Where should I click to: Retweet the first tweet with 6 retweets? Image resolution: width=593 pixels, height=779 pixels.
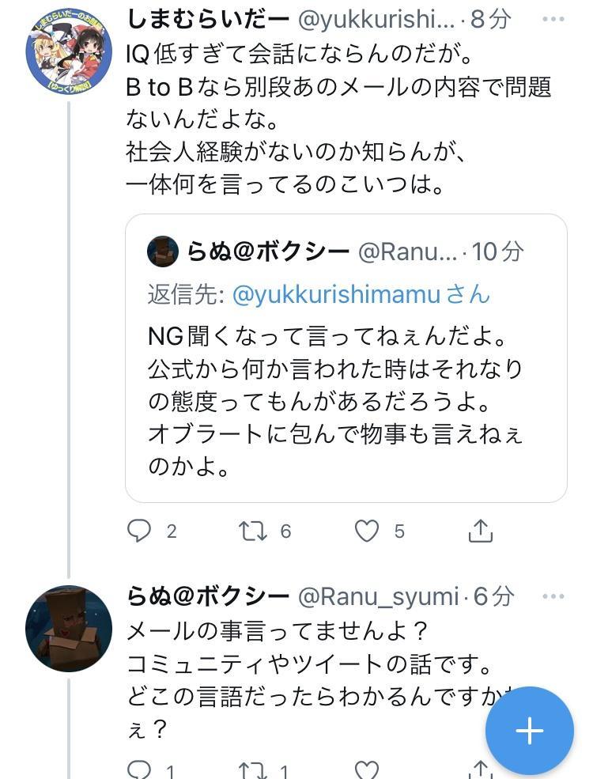[253, 531]
